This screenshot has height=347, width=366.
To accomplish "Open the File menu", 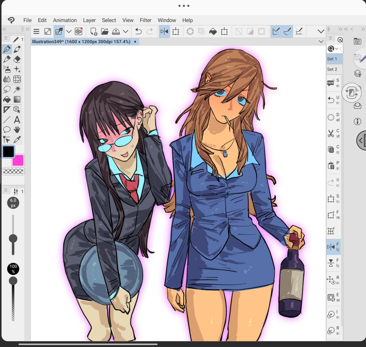I will (x=27, y=20).
